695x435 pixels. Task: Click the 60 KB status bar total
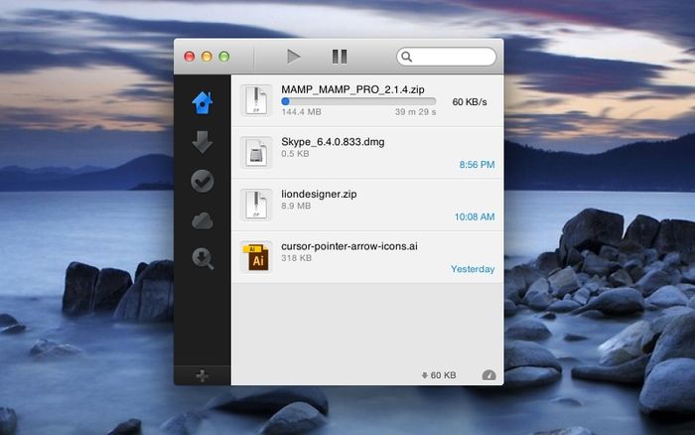pyautogui.click(x=443, y=375)
